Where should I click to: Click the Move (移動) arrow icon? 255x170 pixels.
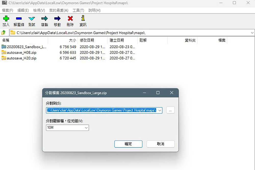[57, 19]
